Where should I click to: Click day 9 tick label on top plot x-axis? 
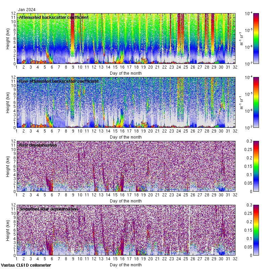point(73,67)
